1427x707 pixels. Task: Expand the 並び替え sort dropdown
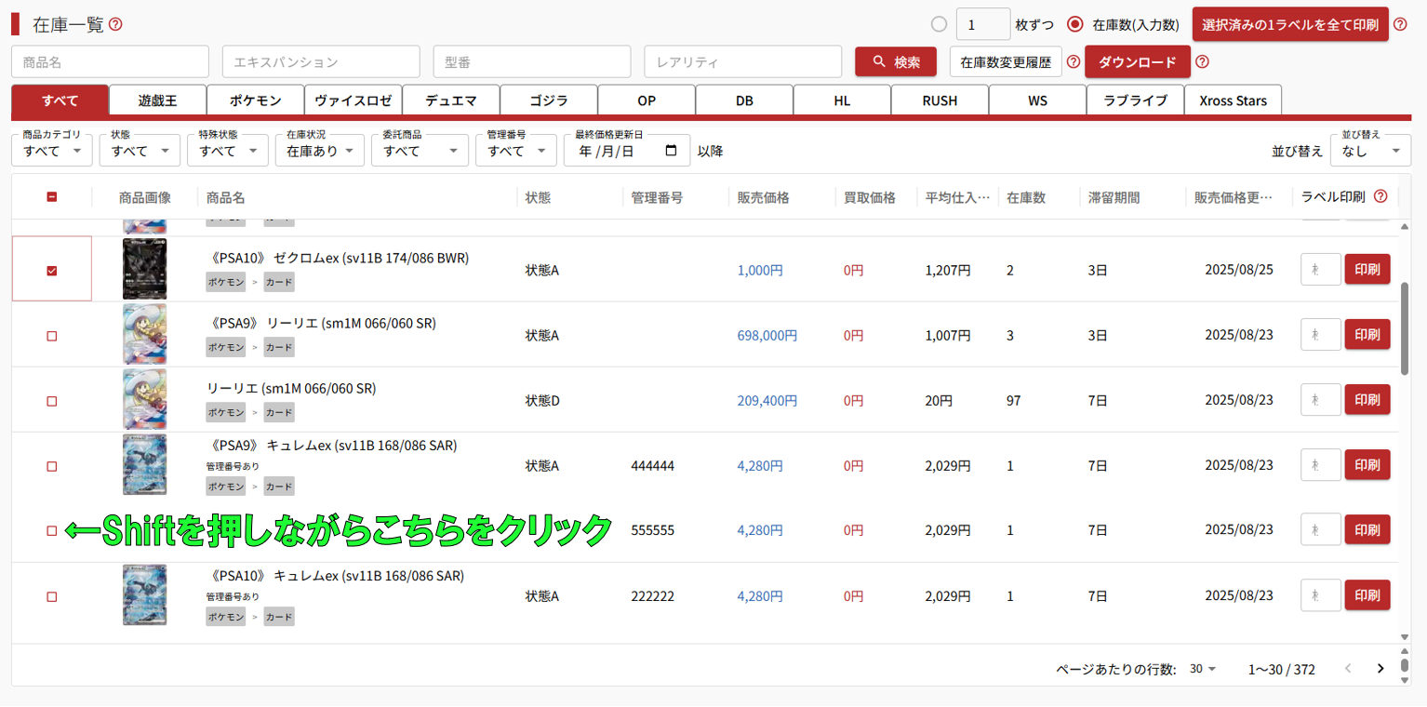pos(1370,151)
